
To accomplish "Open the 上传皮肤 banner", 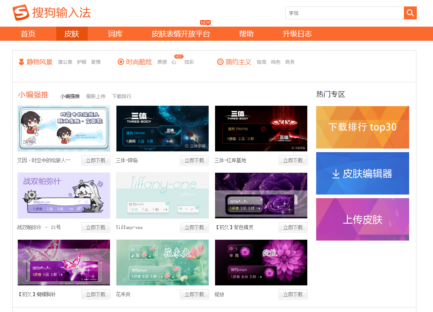I will [363, 220].
